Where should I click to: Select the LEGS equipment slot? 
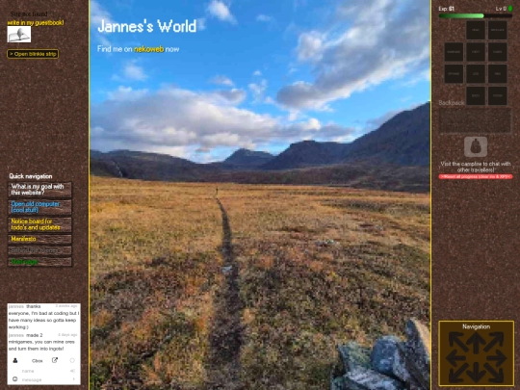[476, 74]
